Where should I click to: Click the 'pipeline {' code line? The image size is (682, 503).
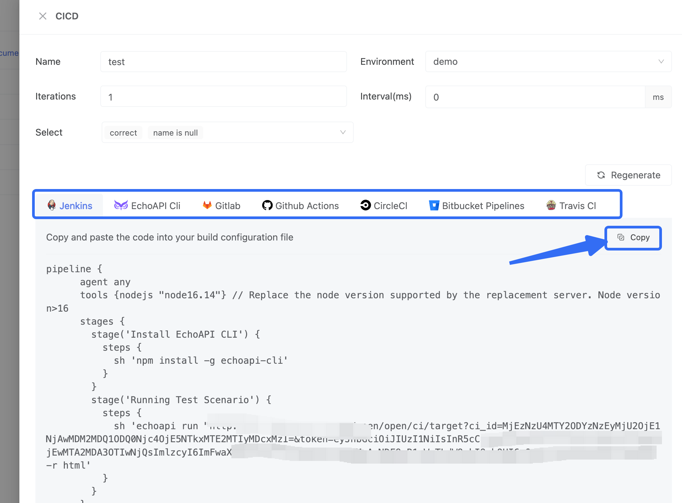point(74,269)
